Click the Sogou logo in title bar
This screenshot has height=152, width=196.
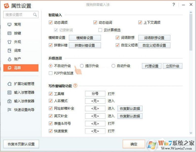[6, 6]
